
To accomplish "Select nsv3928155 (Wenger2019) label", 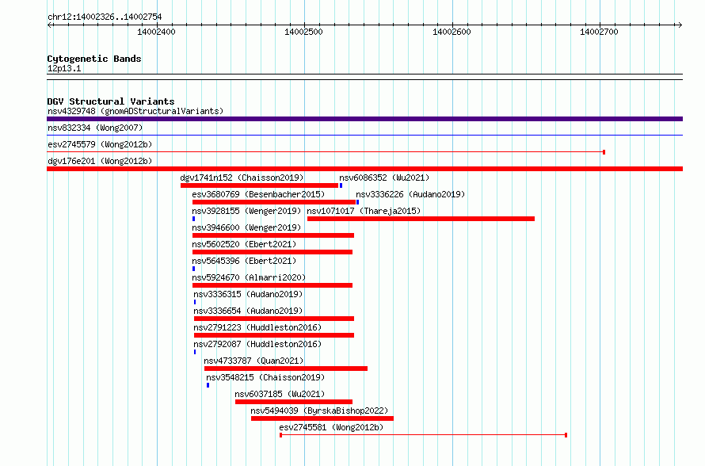I will 246,211.
